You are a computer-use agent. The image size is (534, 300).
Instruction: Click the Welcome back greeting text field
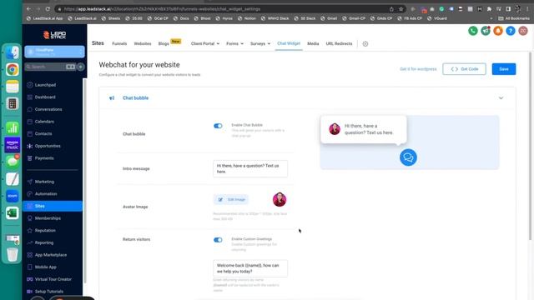point(250,268)
